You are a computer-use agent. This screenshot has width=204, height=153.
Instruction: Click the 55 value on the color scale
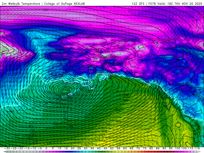(118, 148)
